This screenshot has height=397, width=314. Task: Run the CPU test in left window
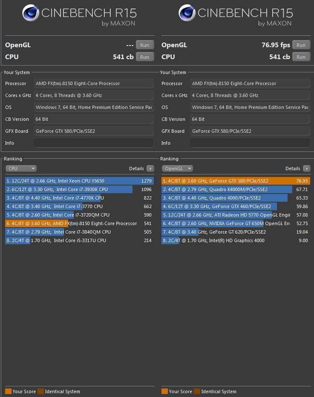tap(145, 57)
